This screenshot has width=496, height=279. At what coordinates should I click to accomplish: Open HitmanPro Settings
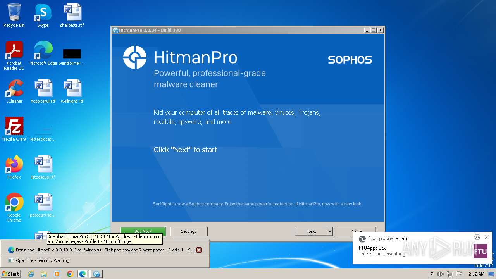click(189, 231)
